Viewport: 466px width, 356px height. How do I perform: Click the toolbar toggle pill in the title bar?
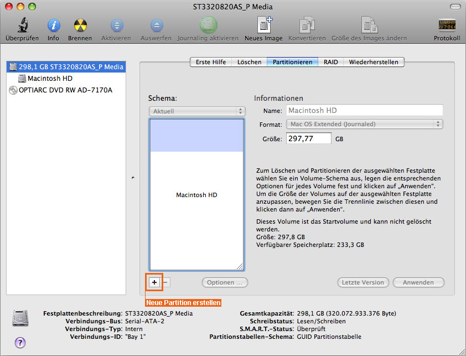click(x=455, y=7)
